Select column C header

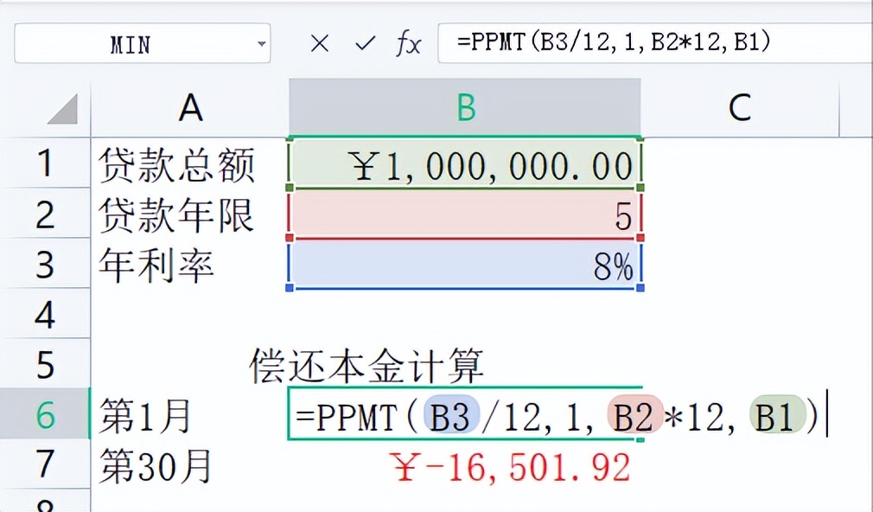(742, 107)
